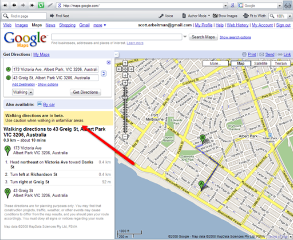Close the directions form with X icon
This screenshot has height=240, width=293.
109,62
